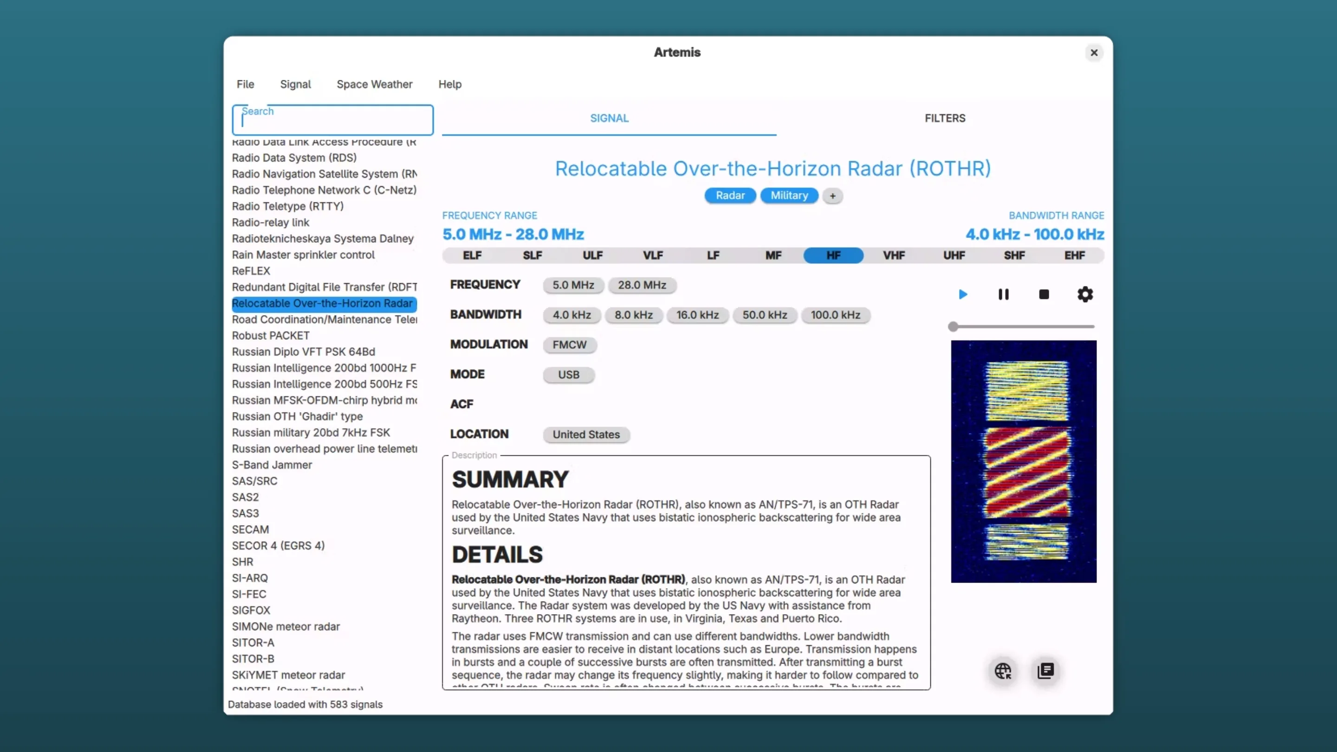Pause the audio sample playback
Viewport: 1337px width, 752px height.
[1003, 294]
